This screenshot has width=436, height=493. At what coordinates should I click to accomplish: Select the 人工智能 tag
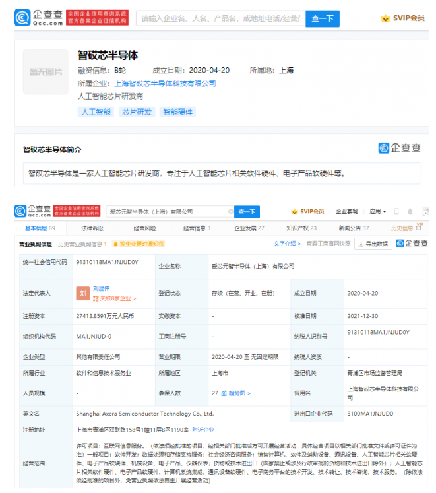tap(96, 112)
